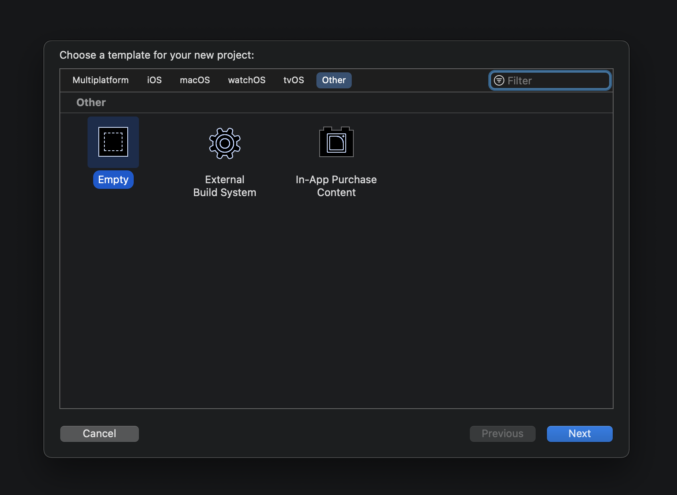
Task: Select the Other platform tab
Action: coord(334,80)
